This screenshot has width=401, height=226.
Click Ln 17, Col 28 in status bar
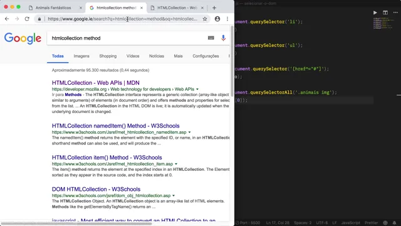coord(278,223)
